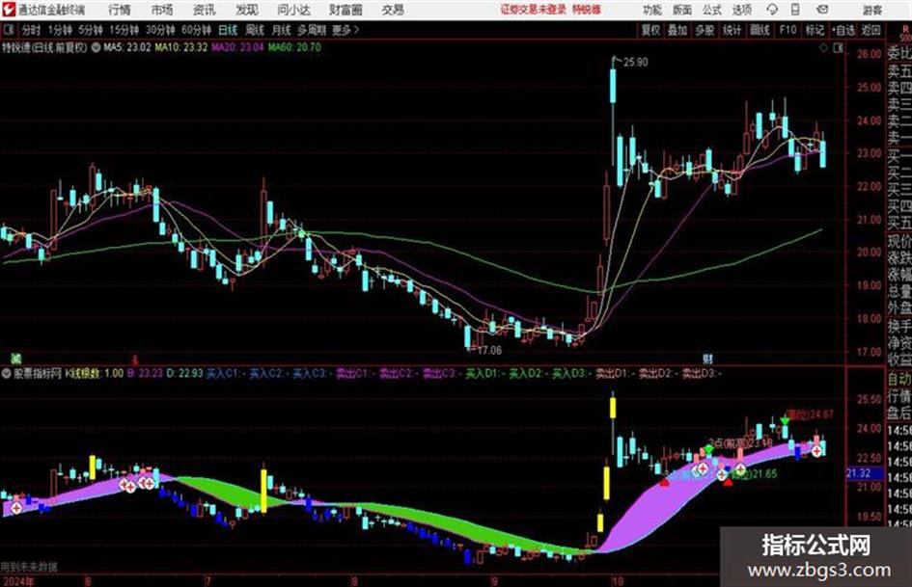Click the green 减 event marker
This screenshot has width=912, height=587.
pos(15,359)
